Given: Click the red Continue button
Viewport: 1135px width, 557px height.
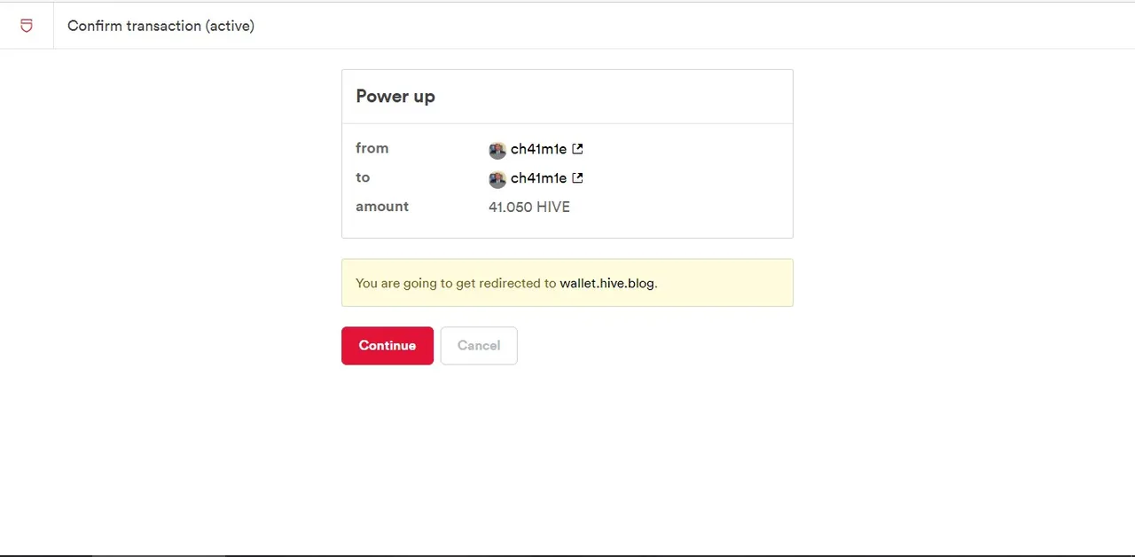Looking at the screenshot, I should (387, 346).
